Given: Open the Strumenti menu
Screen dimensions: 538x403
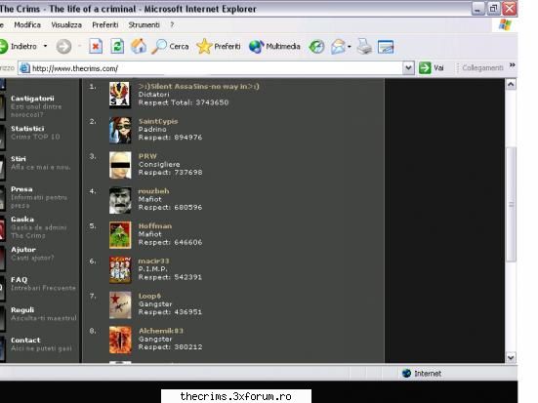Looking at the screenshot, I should pos(144,25).
